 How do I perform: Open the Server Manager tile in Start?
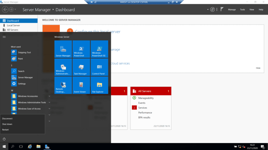tap(63, 49)
